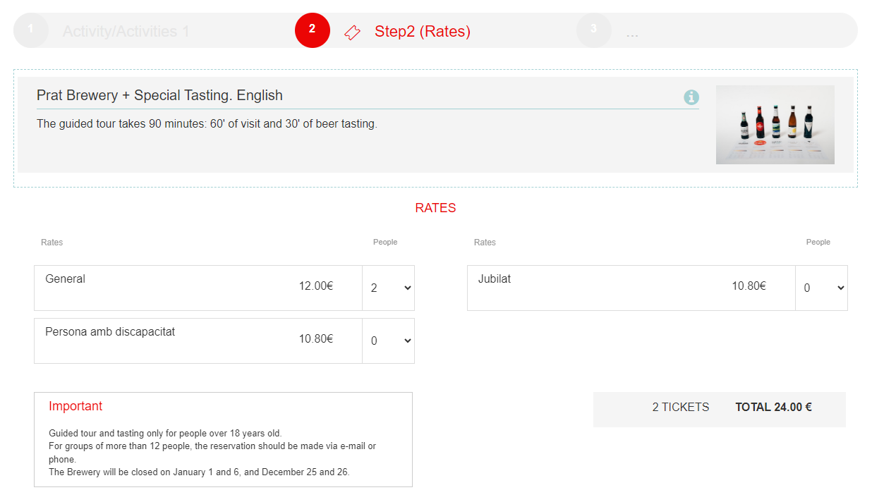Screen dimensions: 872x502
Task: Click the Jubilat 10.80€ price
Action: click(x=749, y=286)
